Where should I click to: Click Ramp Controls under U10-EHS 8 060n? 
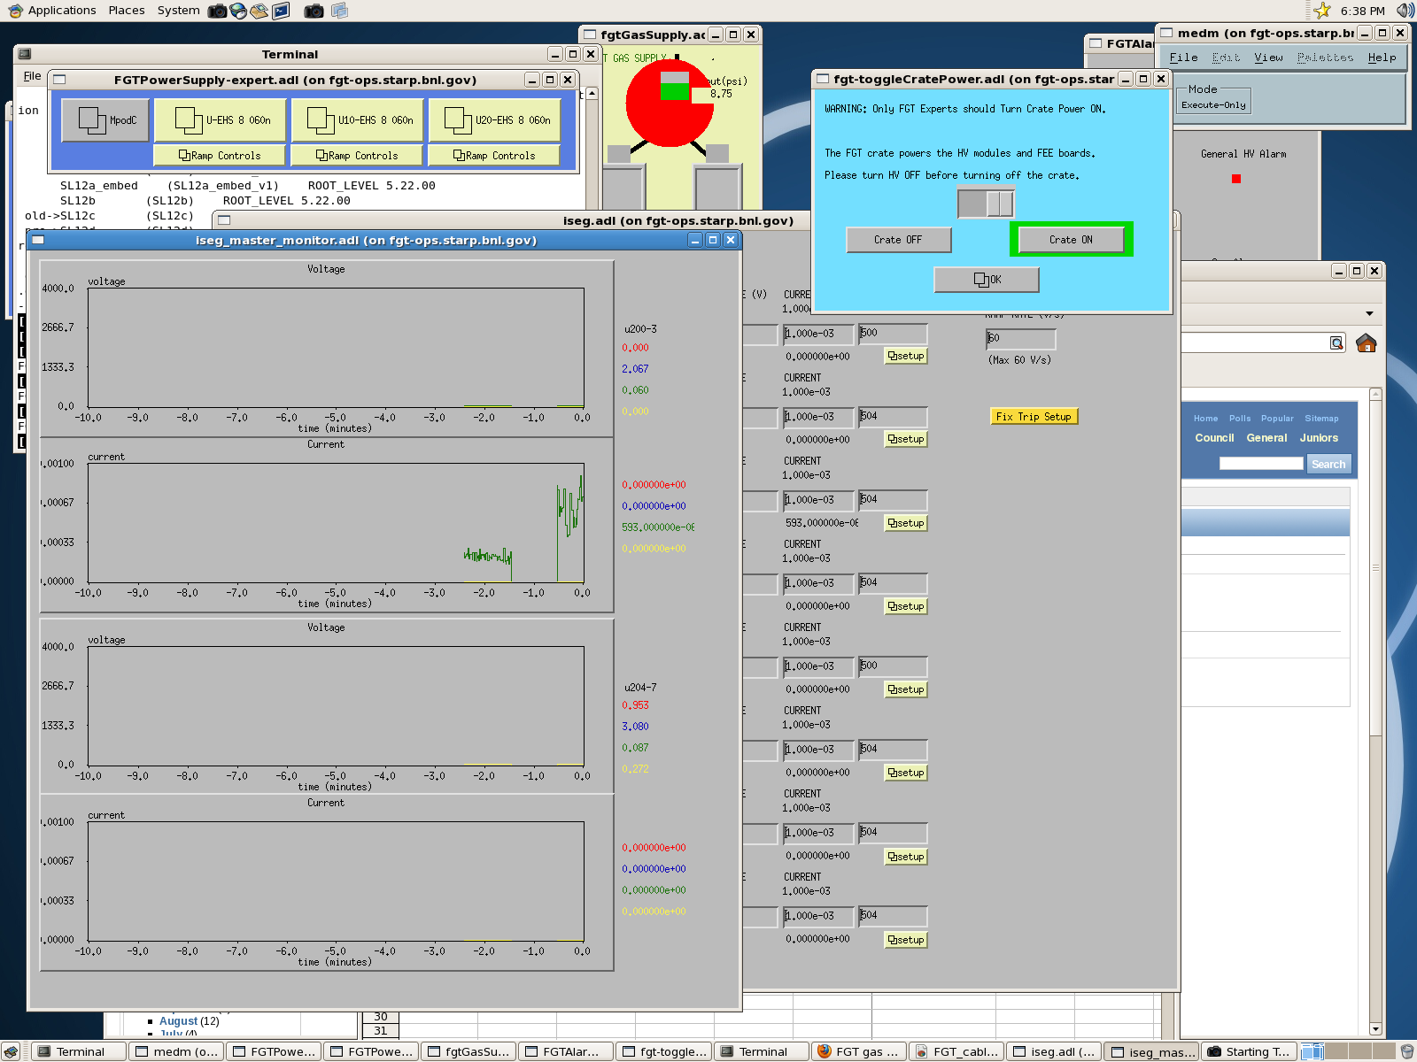point(357,156)
